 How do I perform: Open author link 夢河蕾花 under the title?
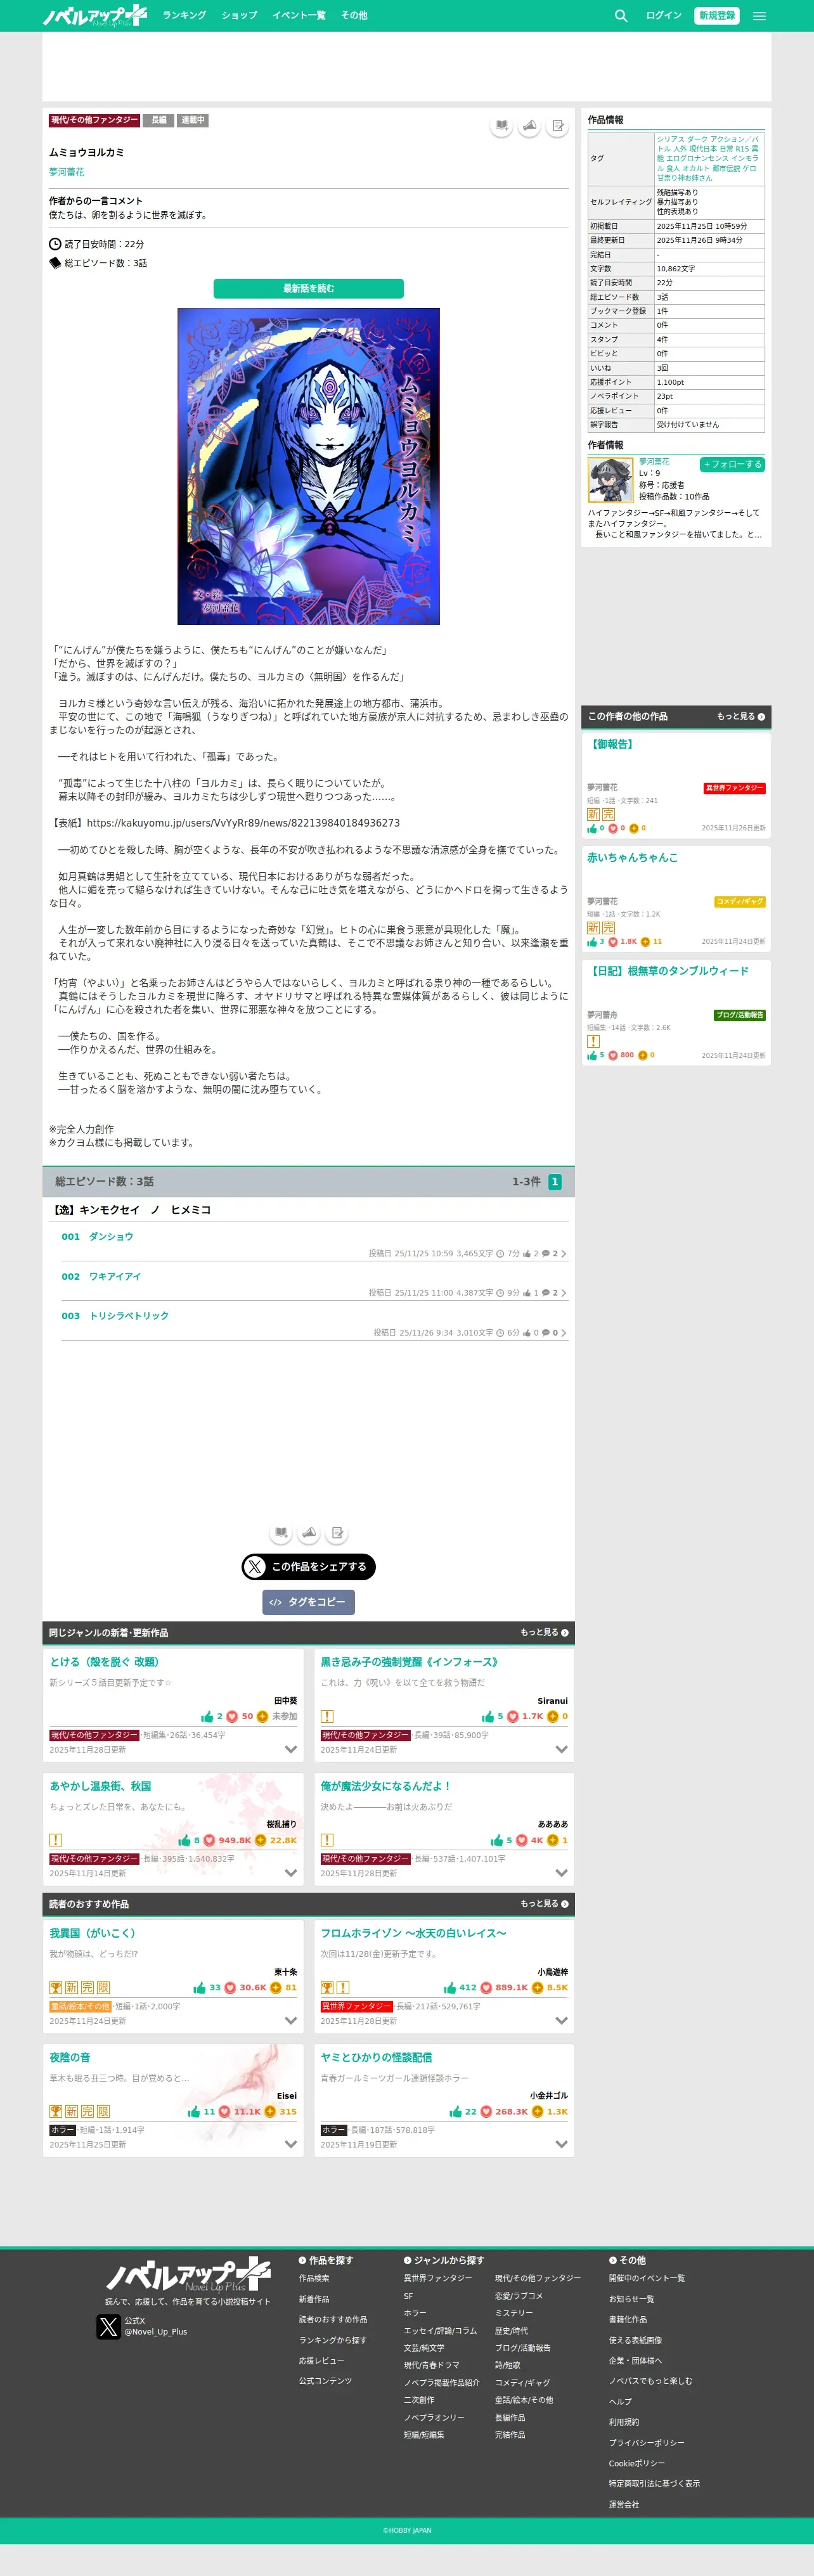pos(67,173)
